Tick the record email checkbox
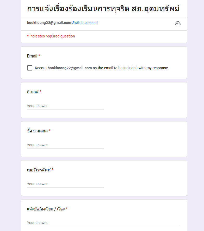204x231 pixels. 30,68
